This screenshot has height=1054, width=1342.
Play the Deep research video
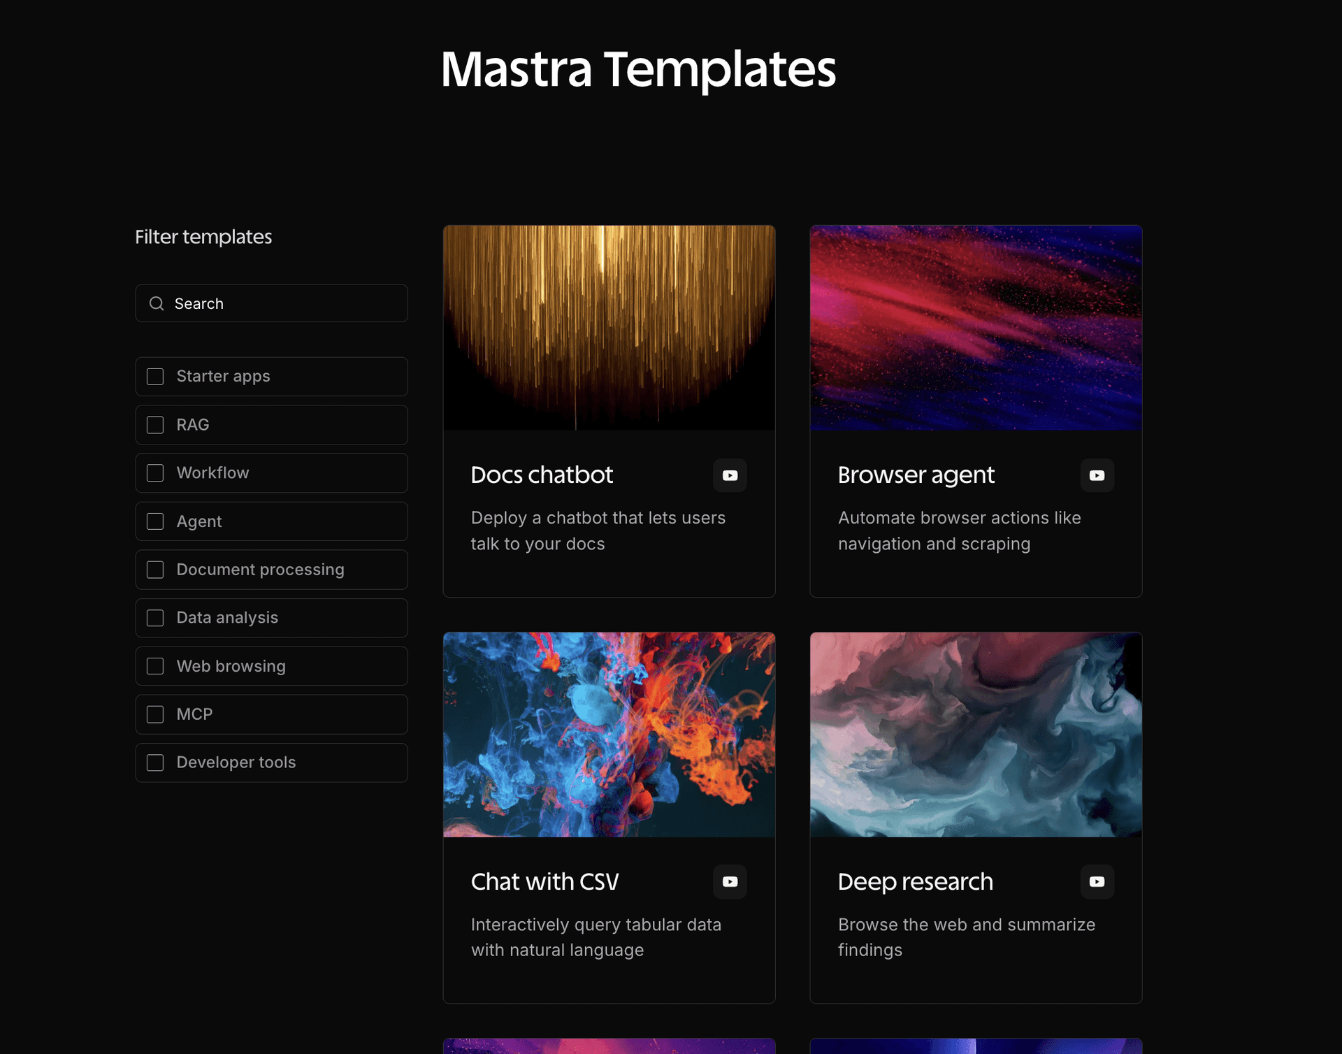click(1097, 881)
